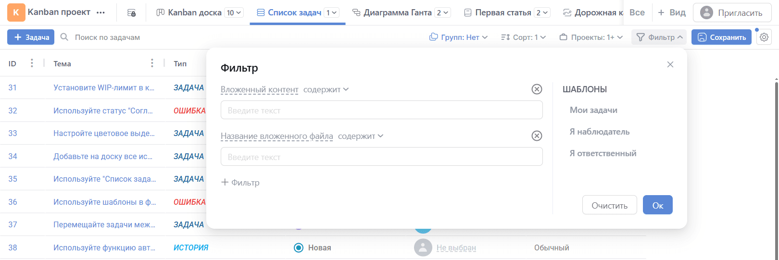Open Тема column three-dots menu

(x=152, y=63)
